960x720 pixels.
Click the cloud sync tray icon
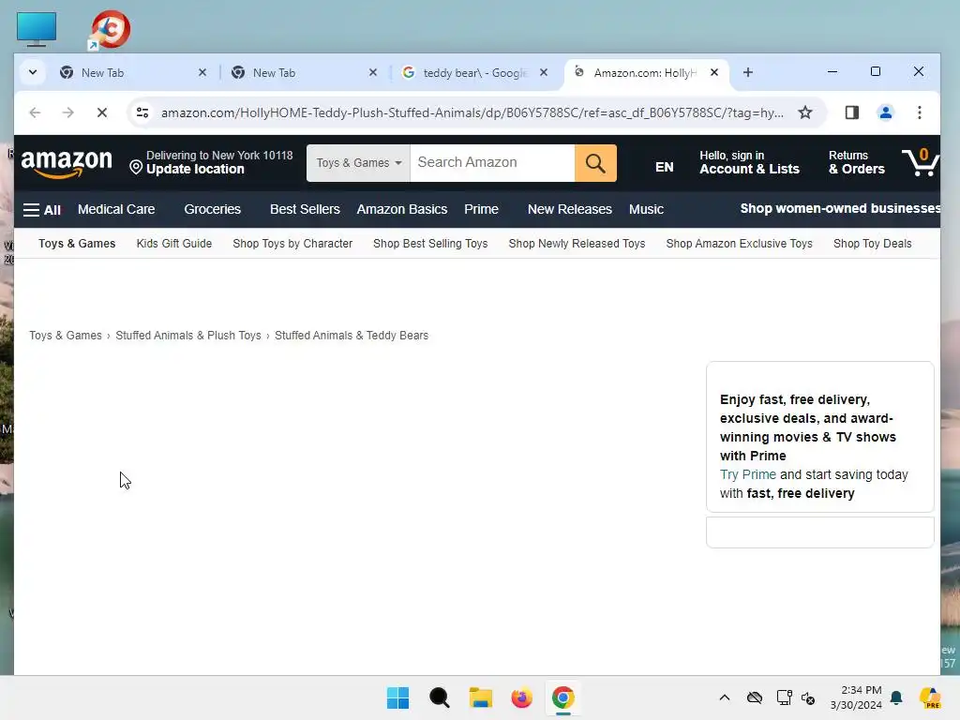755,697
